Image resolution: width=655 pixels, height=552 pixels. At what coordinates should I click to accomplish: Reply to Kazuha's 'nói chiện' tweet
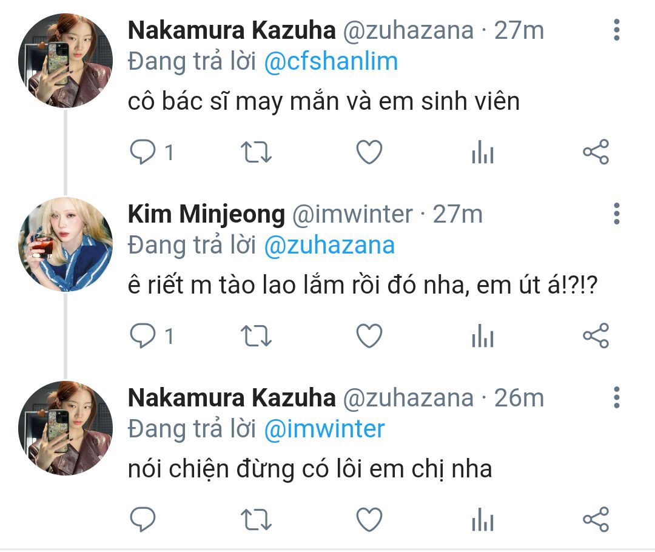tap(143, 519)
